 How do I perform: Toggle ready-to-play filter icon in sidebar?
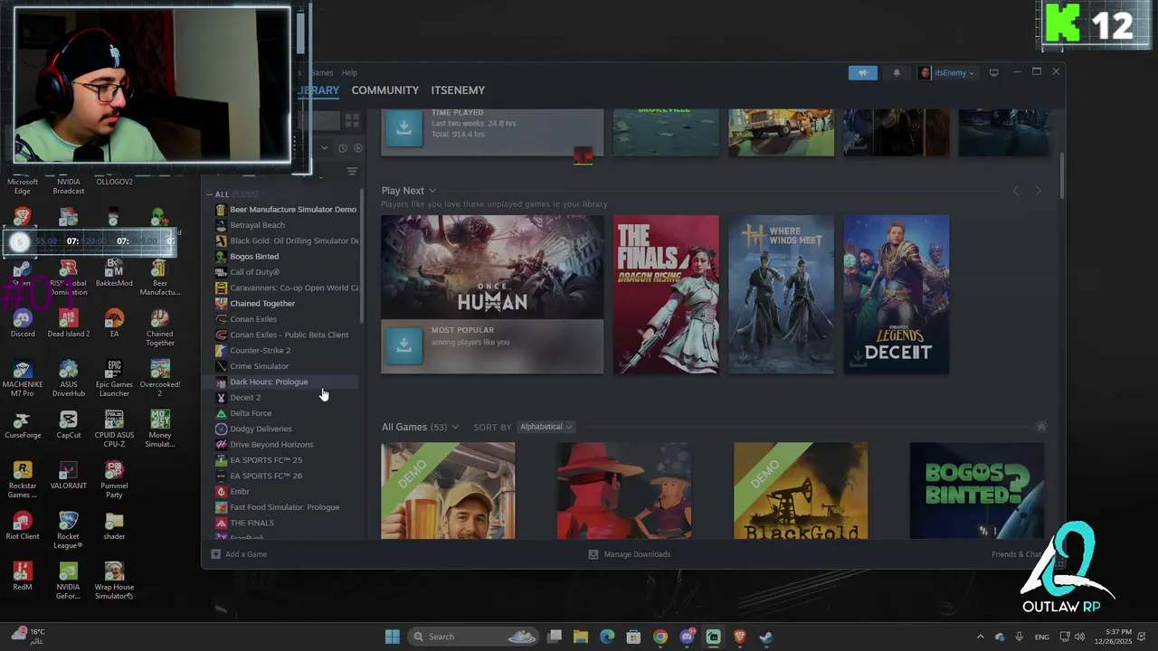point(358,148)
